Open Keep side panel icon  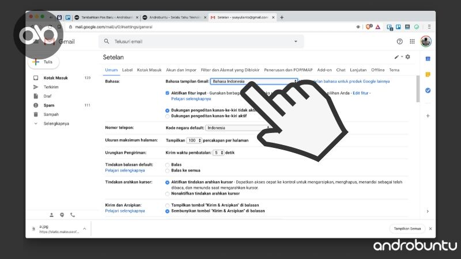(428, 75)
